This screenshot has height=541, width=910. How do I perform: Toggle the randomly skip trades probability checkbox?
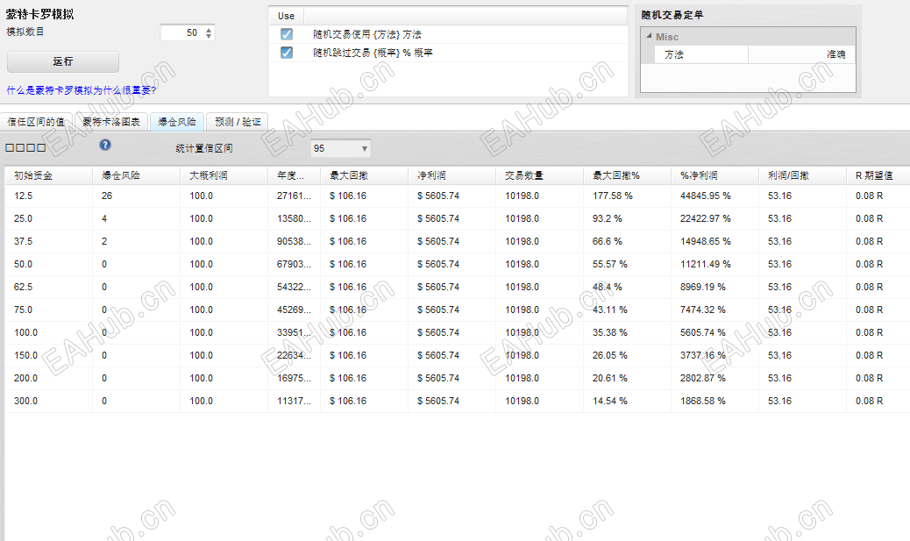(x=287, y=53)
